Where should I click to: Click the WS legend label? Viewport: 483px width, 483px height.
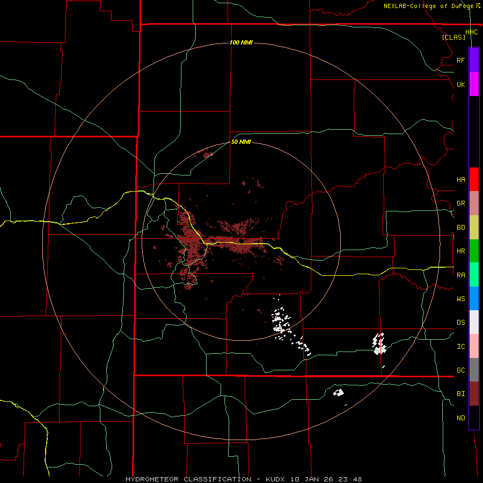460,299
